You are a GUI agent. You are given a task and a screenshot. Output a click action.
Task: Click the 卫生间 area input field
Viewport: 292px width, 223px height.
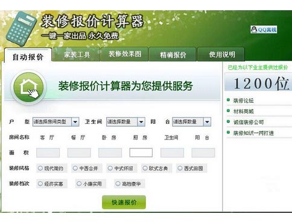[x=172, y=153]
